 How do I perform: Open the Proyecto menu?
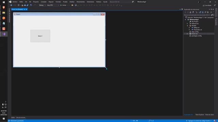(x=36, y=2)
